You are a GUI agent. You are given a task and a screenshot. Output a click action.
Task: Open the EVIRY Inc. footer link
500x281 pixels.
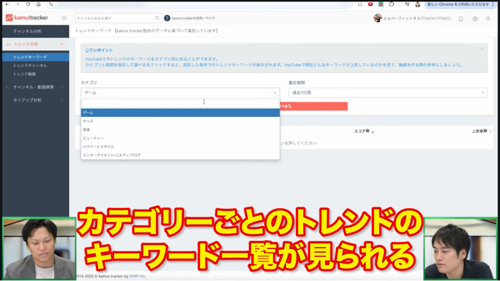coord(137,276)
